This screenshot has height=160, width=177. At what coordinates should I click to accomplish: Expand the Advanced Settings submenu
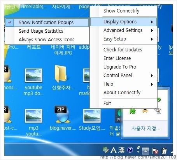[x=123, y=30]
